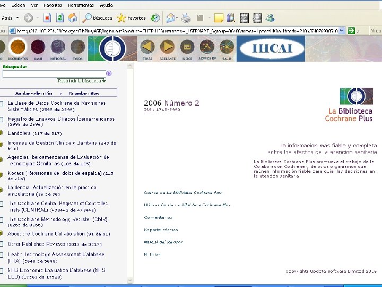Open the Mail button dropdown arrow
382x287 pixels.
177,18
